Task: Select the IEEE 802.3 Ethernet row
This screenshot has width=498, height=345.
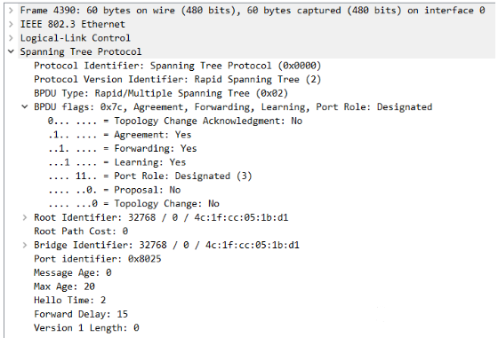Action: tap(73, 24)
